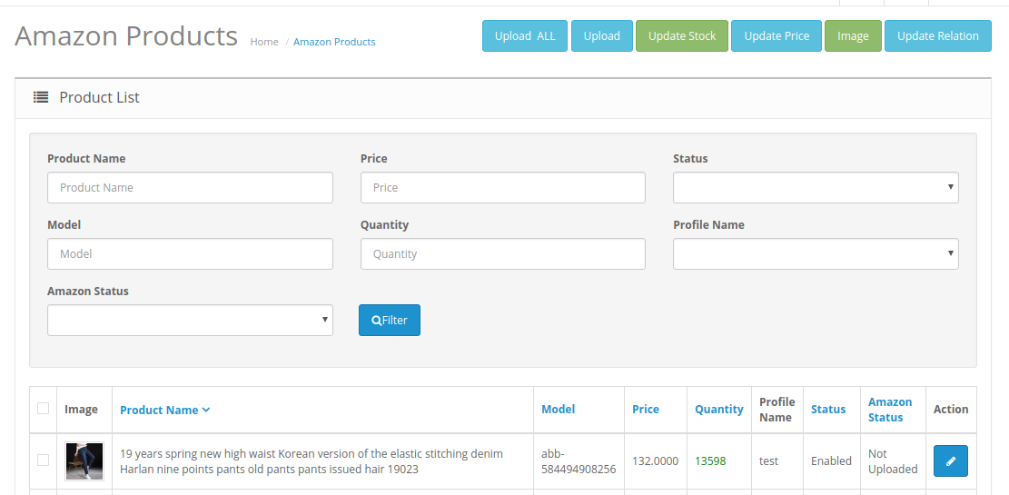The image size is (1009, 495).
Task: Open the Amazon Status filter dropdown
Action: (190, 320)
